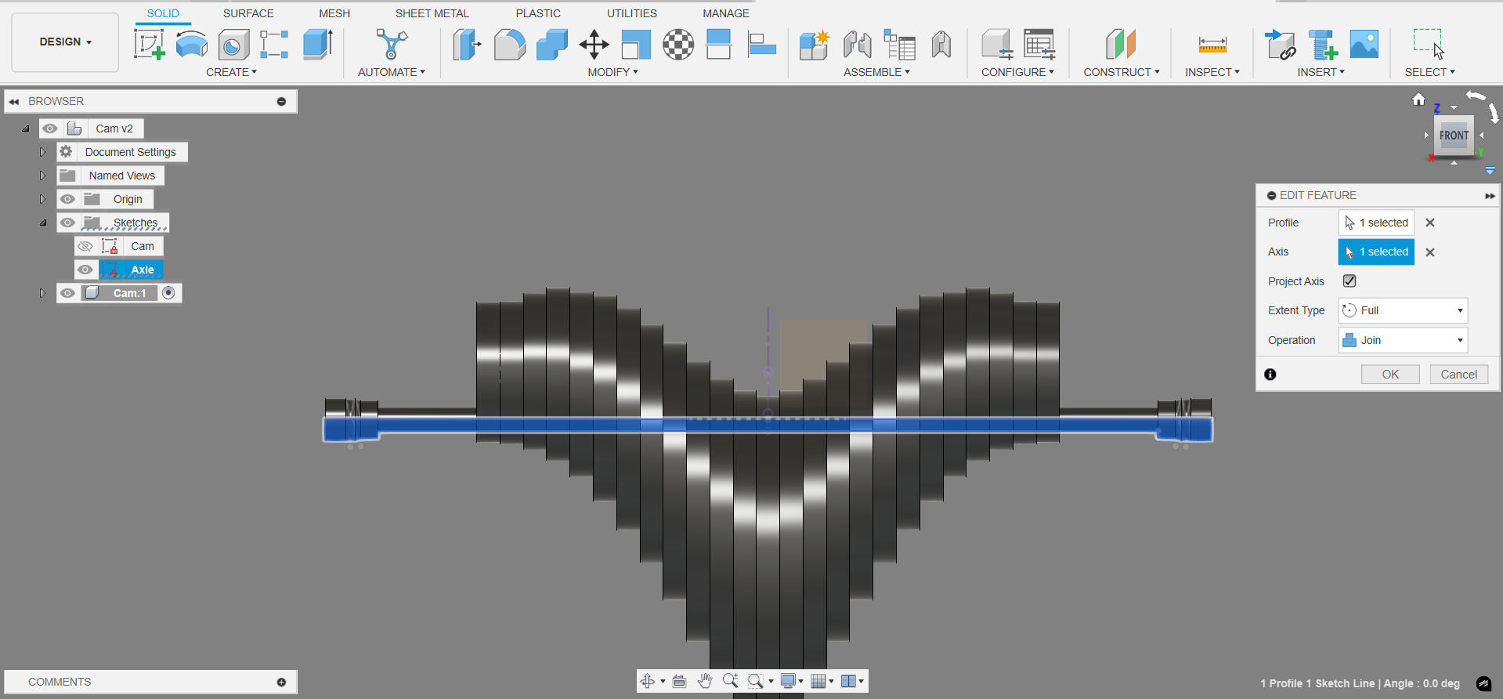1503x699 pixels.
Task: Activate Cam:1 component radio button
Action: (x=168, y=292)
